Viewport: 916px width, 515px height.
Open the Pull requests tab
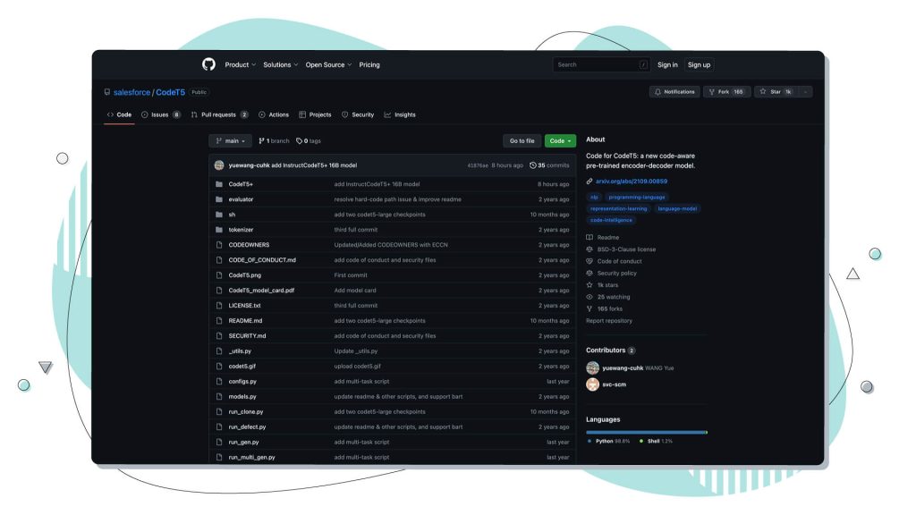tap(219, 115)
